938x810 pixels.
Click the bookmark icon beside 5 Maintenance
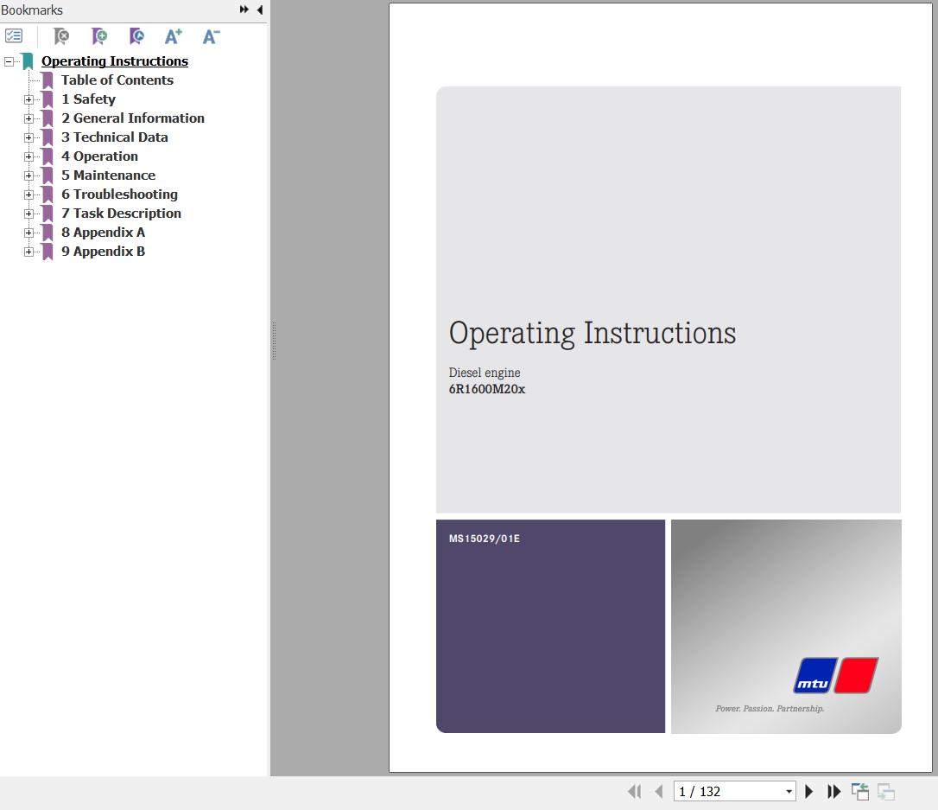48,175
